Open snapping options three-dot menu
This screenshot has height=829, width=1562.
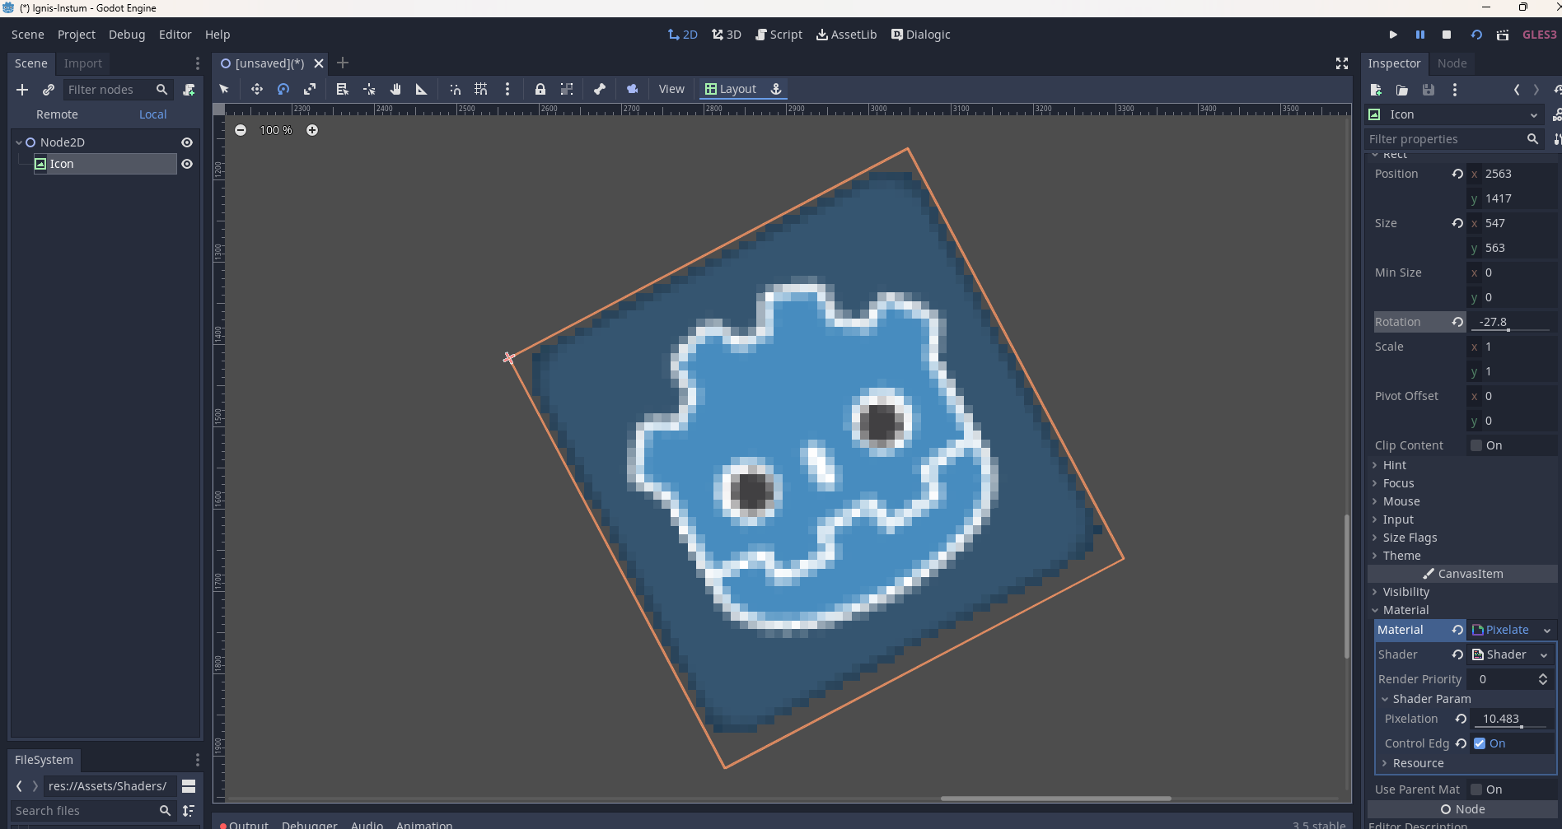(507, 89)
